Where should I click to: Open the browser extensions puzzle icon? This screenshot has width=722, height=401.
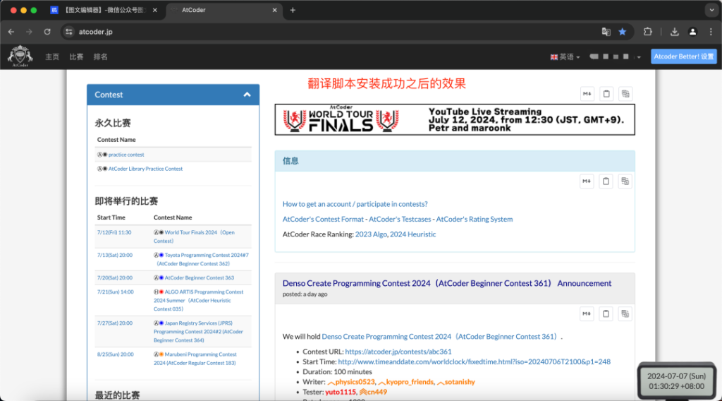647,32
